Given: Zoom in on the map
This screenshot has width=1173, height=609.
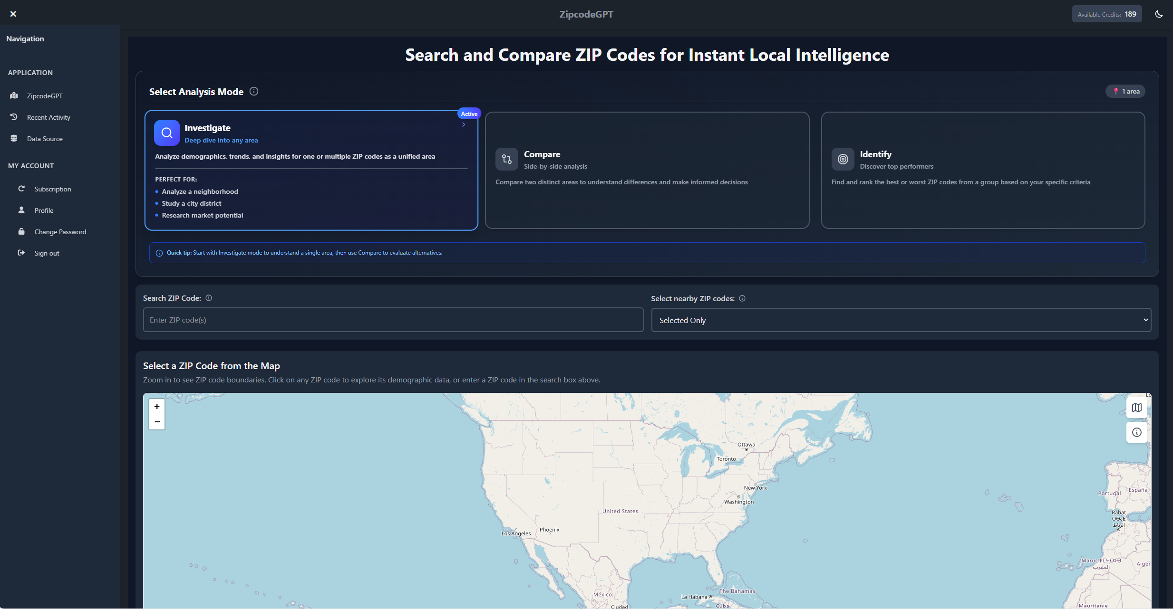Looking at the screenshot, I should point(157,407).
